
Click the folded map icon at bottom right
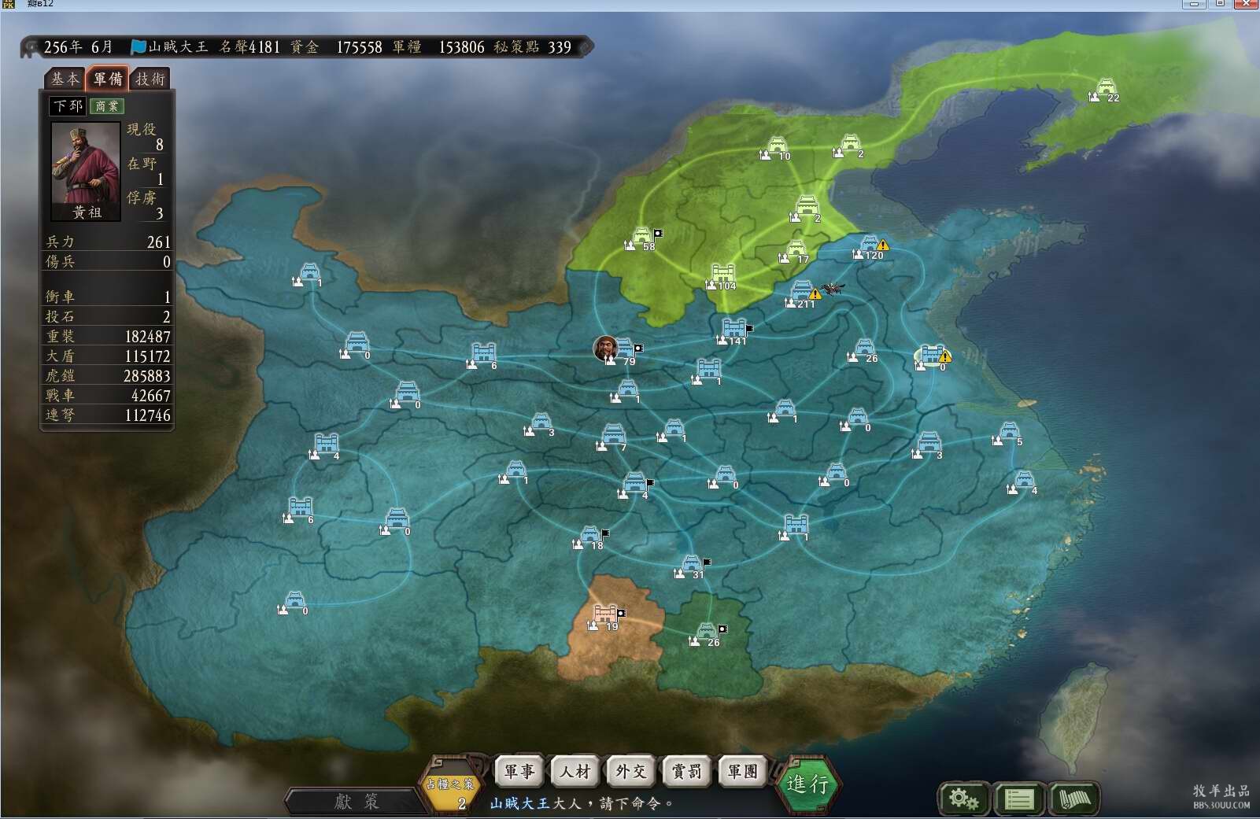(x=1074, y=799)
